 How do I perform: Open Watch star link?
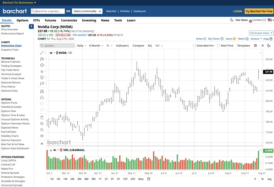click(x=243, y=39)
